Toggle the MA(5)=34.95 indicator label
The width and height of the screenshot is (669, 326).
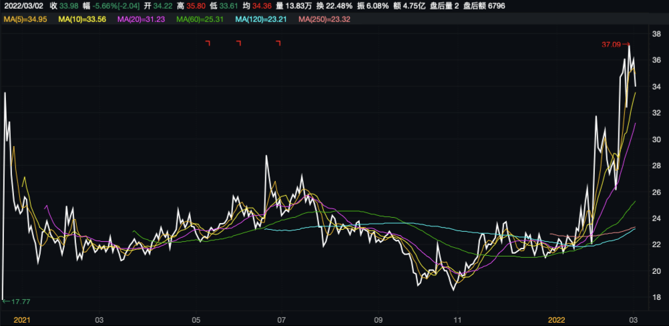(x=26, y=19)
